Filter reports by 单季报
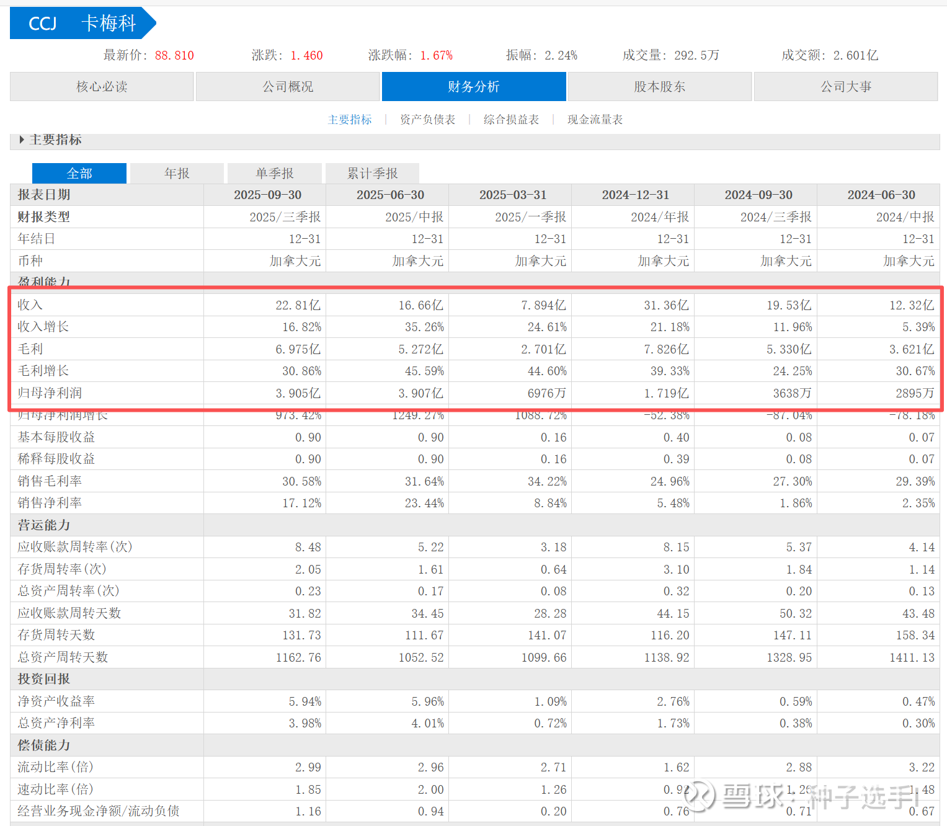Viewport: 947px width, 826px height. point(275,173)
